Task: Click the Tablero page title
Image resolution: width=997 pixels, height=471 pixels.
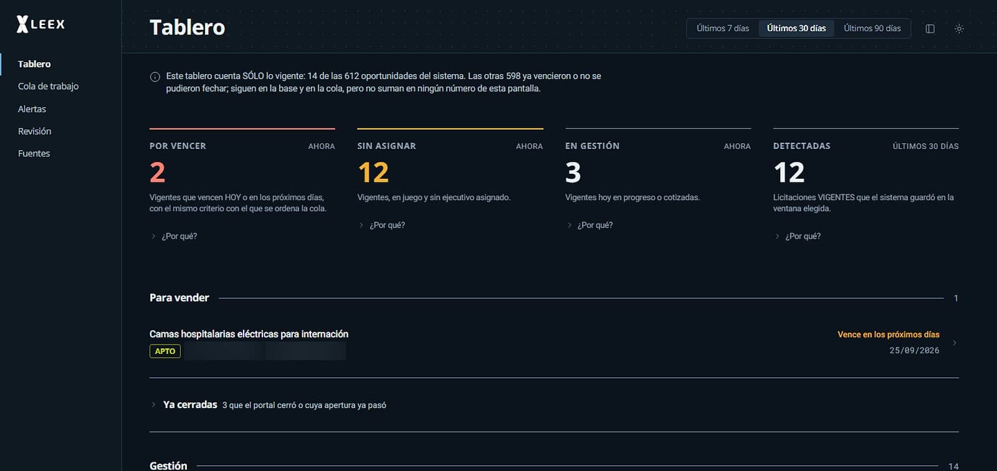Action: [187, 27]
